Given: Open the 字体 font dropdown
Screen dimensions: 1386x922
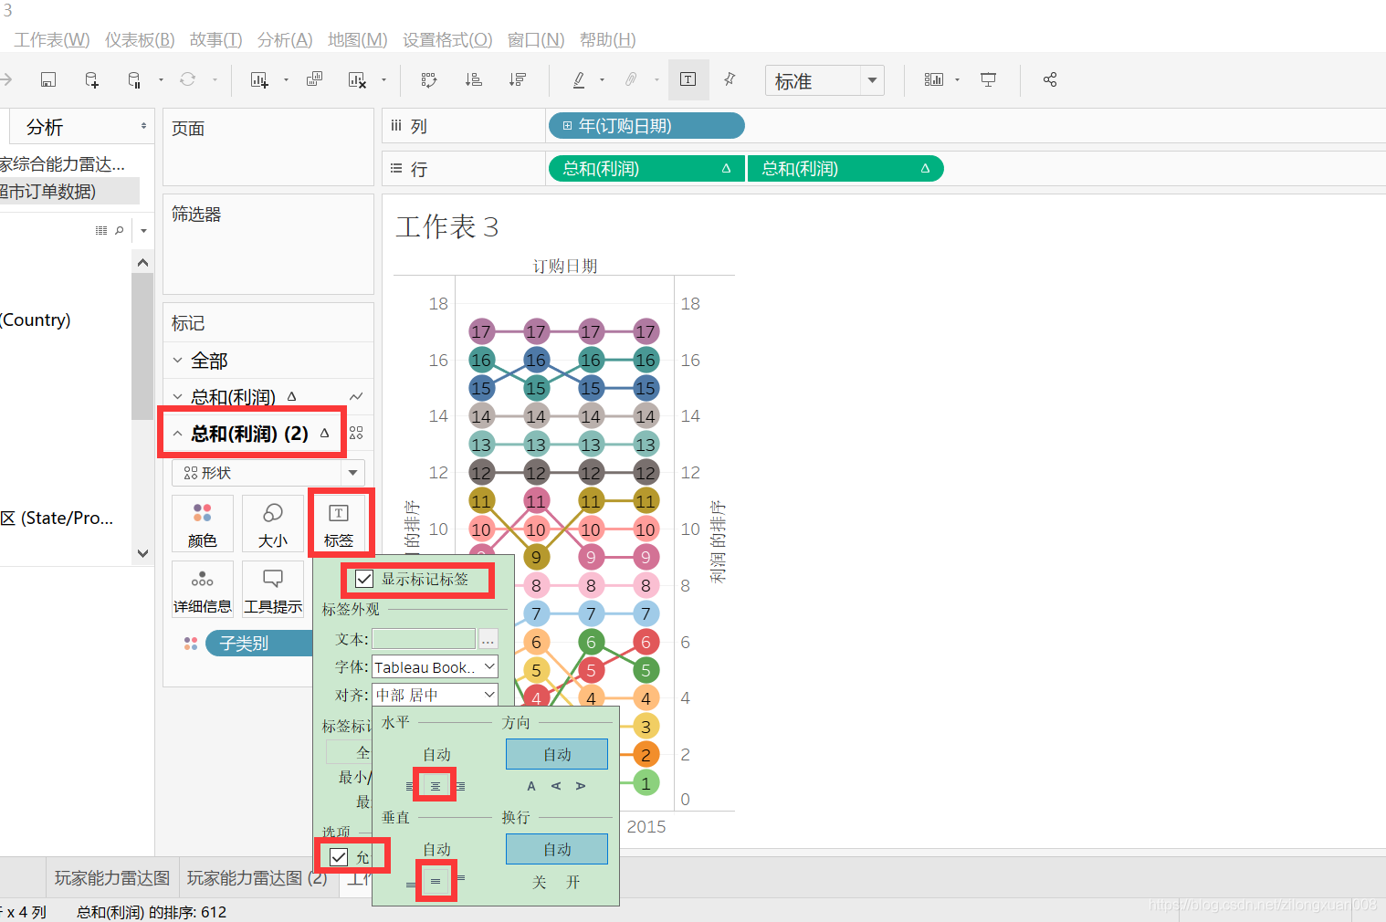Looking at the screenshot, I should coord(434,666).
